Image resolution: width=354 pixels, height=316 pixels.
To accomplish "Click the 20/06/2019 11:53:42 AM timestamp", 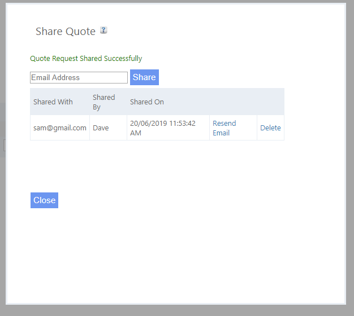I will 163,128.
